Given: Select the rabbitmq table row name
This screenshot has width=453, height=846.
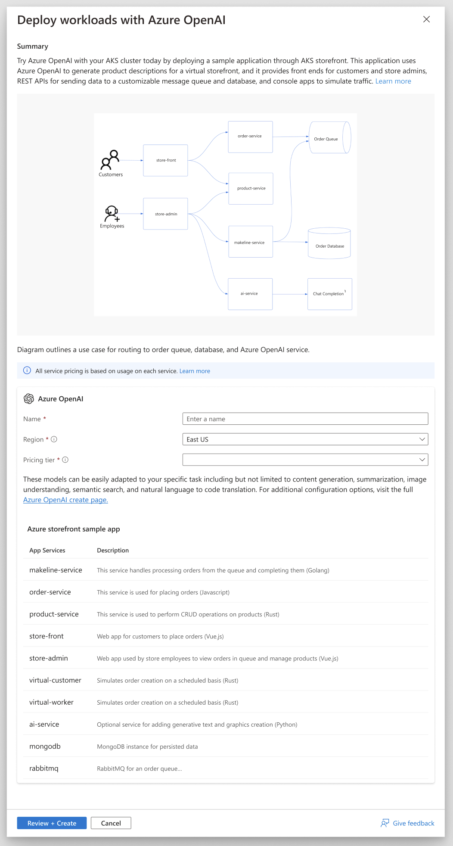Looking at the screenshot, I should pos(44,768).
